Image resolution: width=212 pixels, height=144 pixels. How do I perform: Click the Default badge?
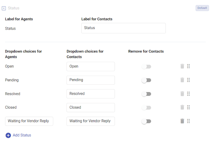pos(202,8)
